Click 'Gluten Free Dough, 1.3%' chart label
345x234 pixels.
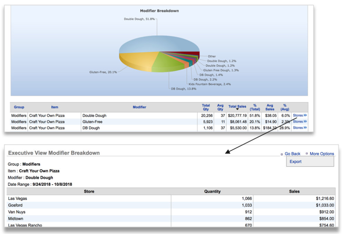(221, 70)
